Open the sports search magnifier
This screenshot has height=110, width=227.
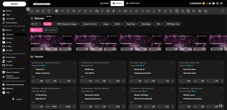pos(223,11)
